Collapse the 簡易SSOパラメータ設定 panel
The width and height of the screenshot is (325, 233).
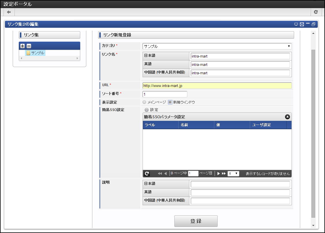pyautogui.click(x=287, y=117)
